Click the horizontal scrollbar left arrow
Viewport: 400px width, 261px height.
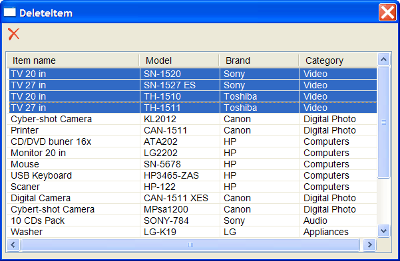coord(13,244)
